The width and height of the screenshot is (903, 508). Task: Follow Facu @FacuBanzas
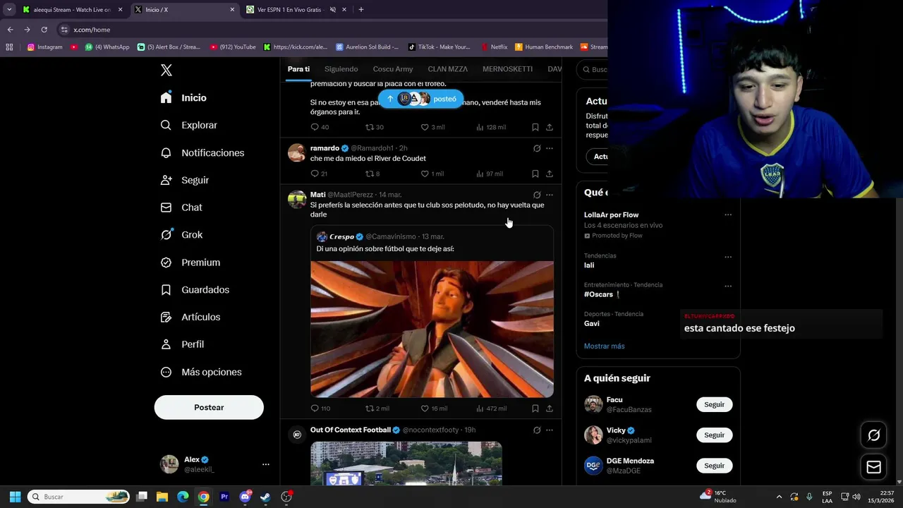click(x=714, y=404)
